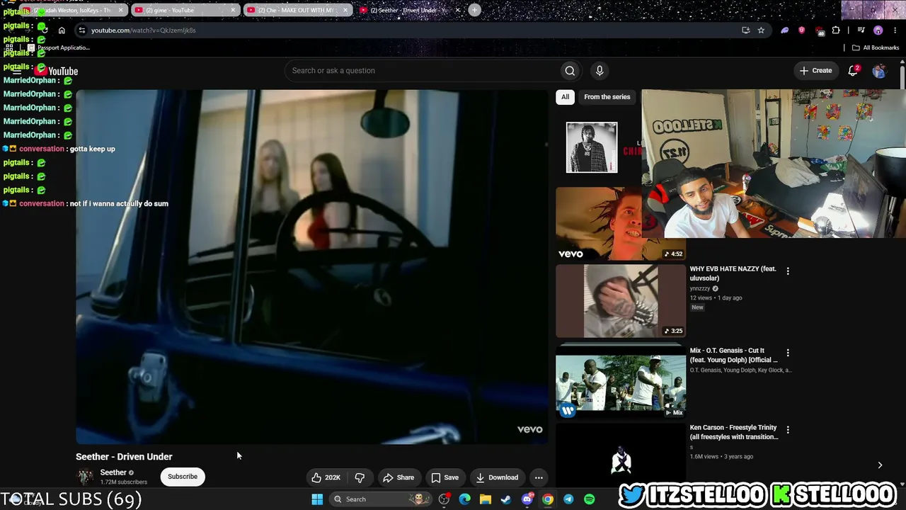The width and height of the screenshot is (906, 510).
Task: Start voice search with the microphone icon
Action: [x=600, y=71]
